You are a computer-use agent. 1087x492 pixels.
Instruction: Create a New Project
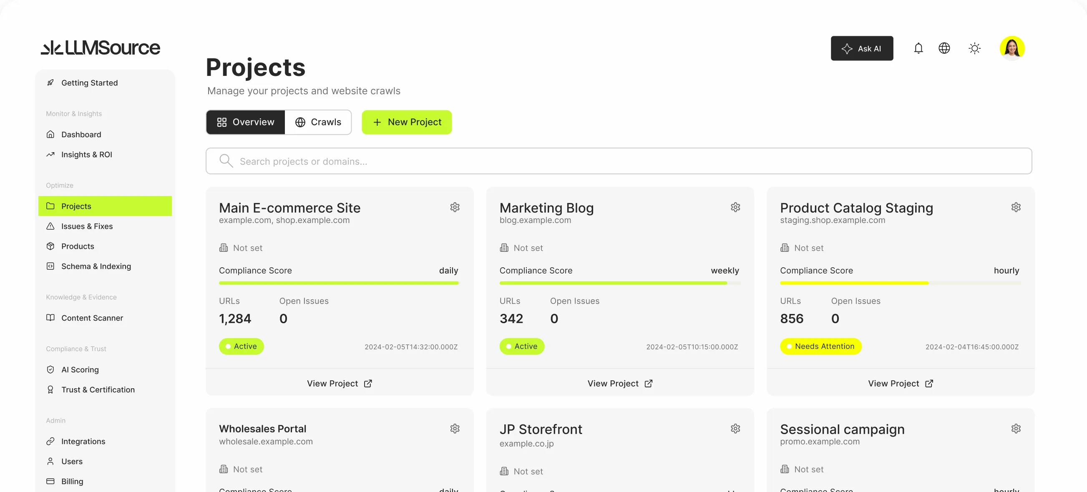[407, 122]
